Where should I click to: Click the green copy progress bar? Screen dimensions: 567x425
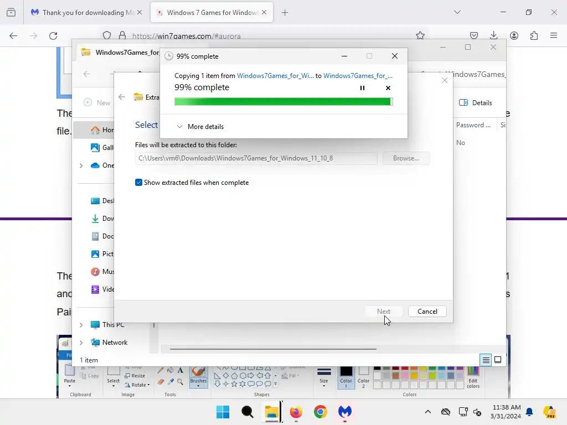(283, 102)
